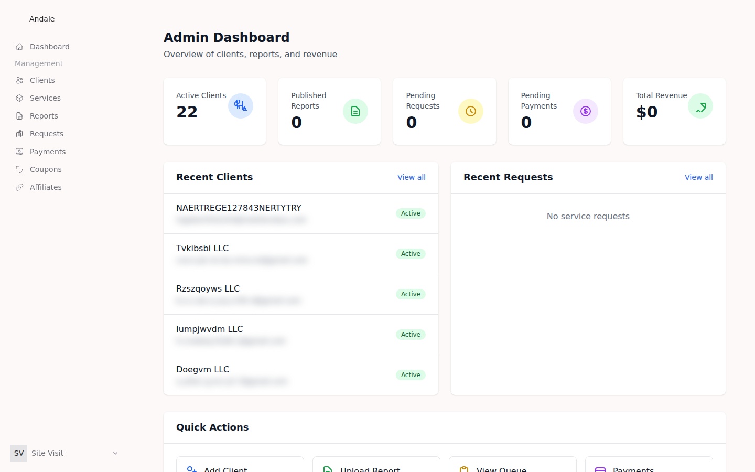The image size is (755, 472).
Task: Click the Add Client quick action
Action: coord(240,465)
